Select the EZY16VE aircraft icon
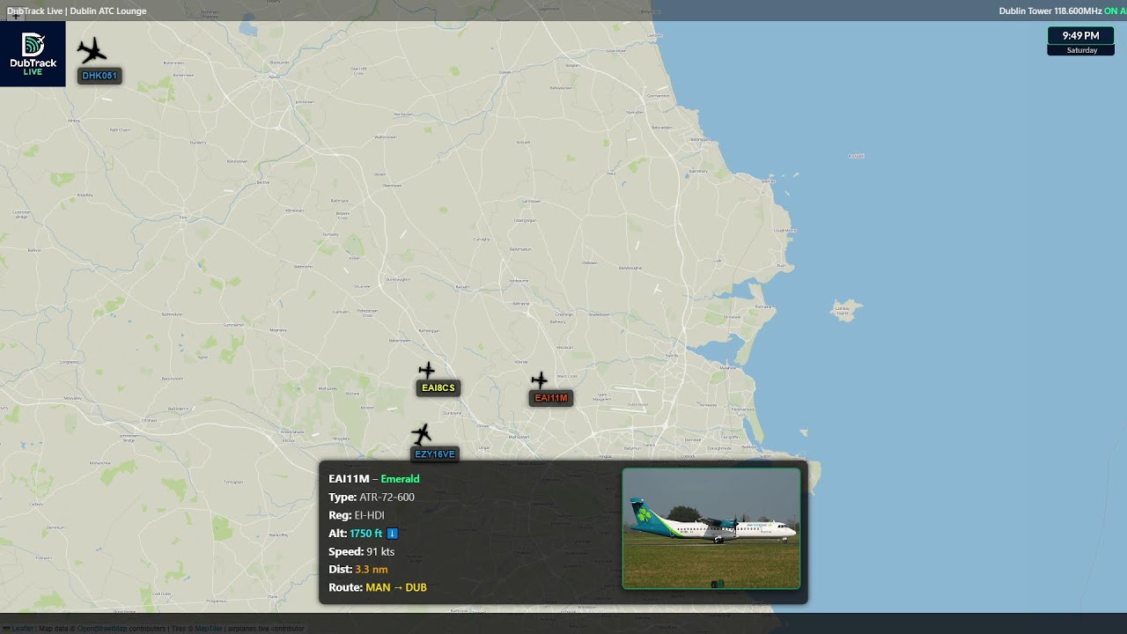 pyautogui.click(x=422, y=434)
